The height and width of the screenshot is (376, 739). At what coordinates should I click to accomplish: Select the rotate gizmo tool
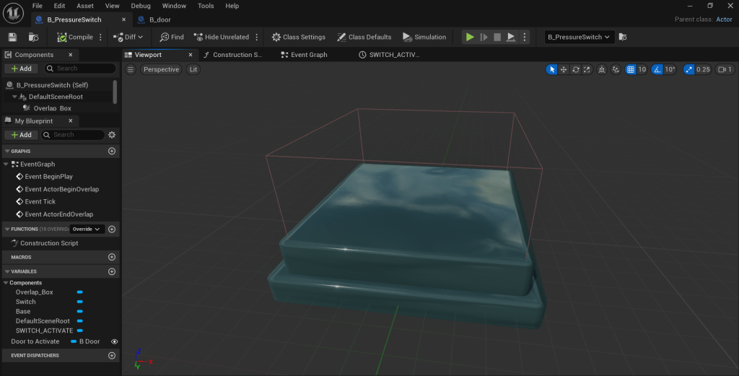(576, 69)
